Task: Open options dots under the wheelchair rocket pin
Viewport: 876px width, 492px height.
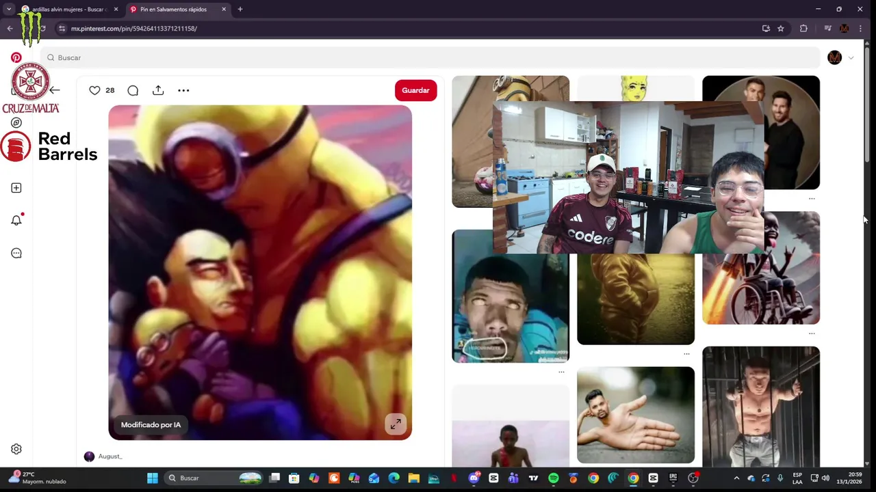Action: (x=812, y=333)
